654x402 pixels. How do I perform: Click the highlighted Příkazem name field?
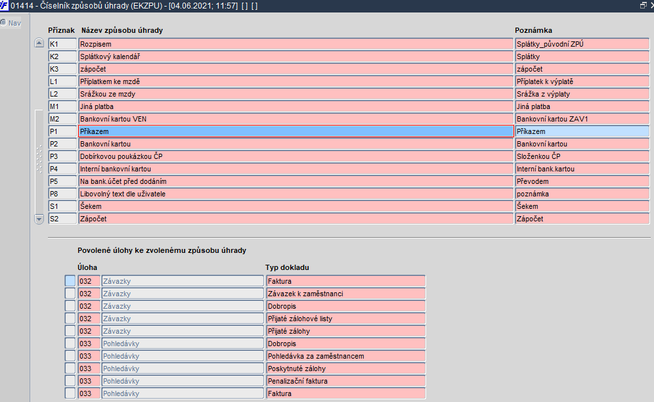click(x=295, y=131)
